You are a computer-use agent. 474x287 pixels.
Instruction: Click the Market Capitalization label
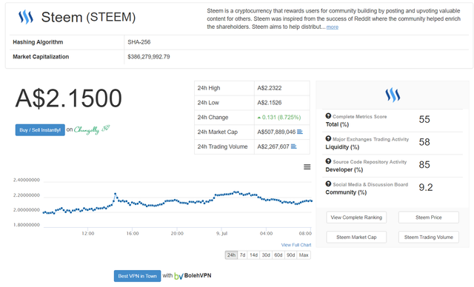tap(41, 57)
